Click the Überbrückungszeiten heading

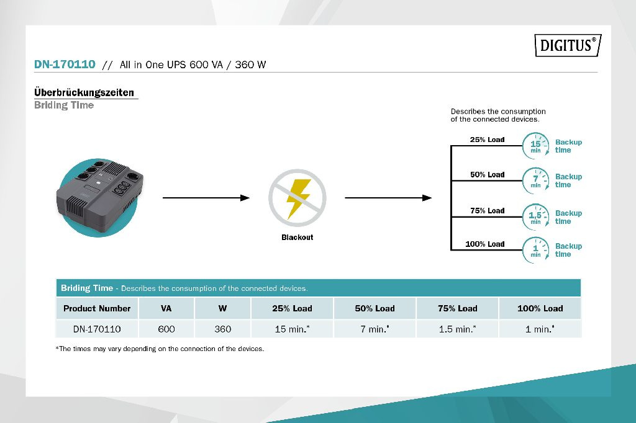tap(84, 92)
